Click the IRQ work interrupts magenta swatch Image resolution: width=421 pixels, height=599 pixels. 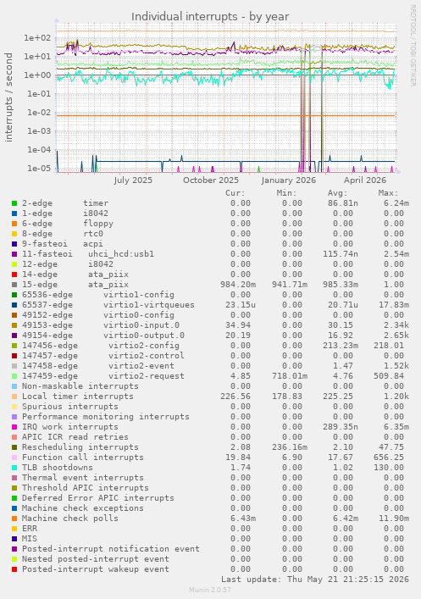[x=14, y=427]
